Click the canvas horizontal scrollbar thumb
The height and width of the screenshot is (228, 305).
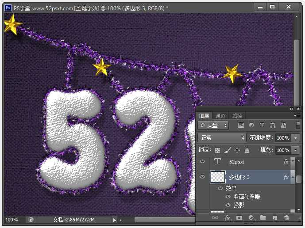pos(165,220)
